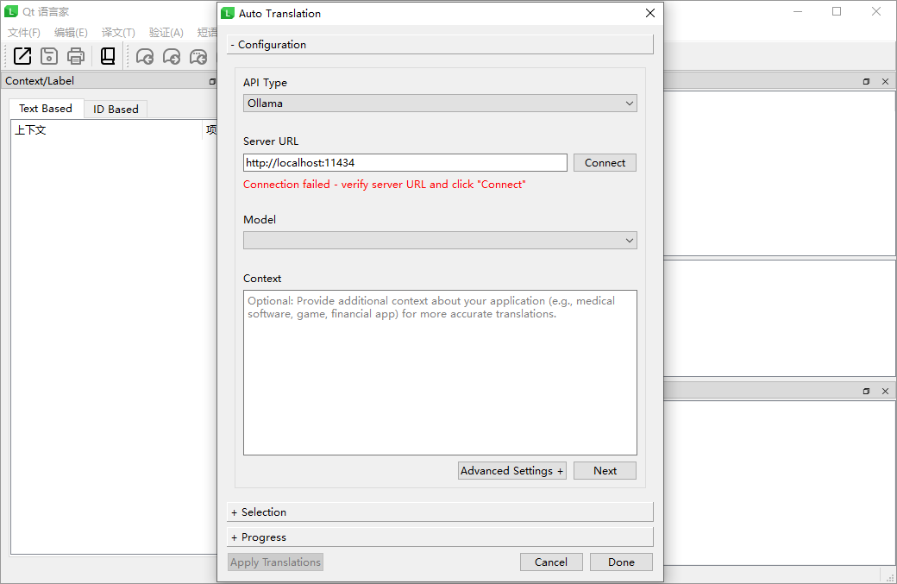Collapse the Configuration section

coord(440,45)
